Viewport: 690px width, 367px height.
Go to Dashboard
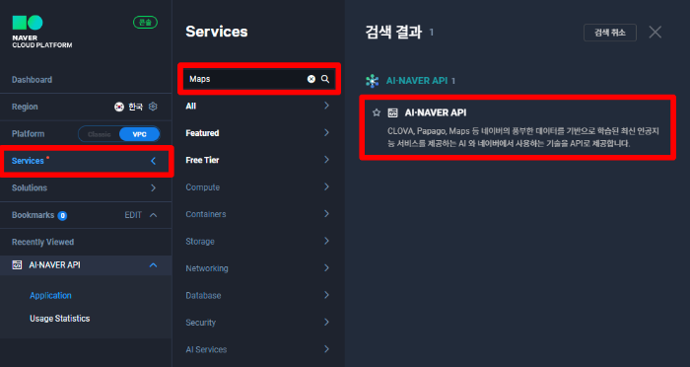pos(32,80)
